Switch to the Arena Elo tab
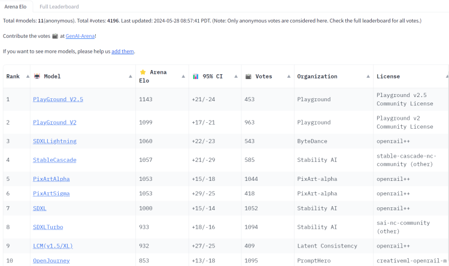This screenshot has width=449, height=266. pos(16,7)
